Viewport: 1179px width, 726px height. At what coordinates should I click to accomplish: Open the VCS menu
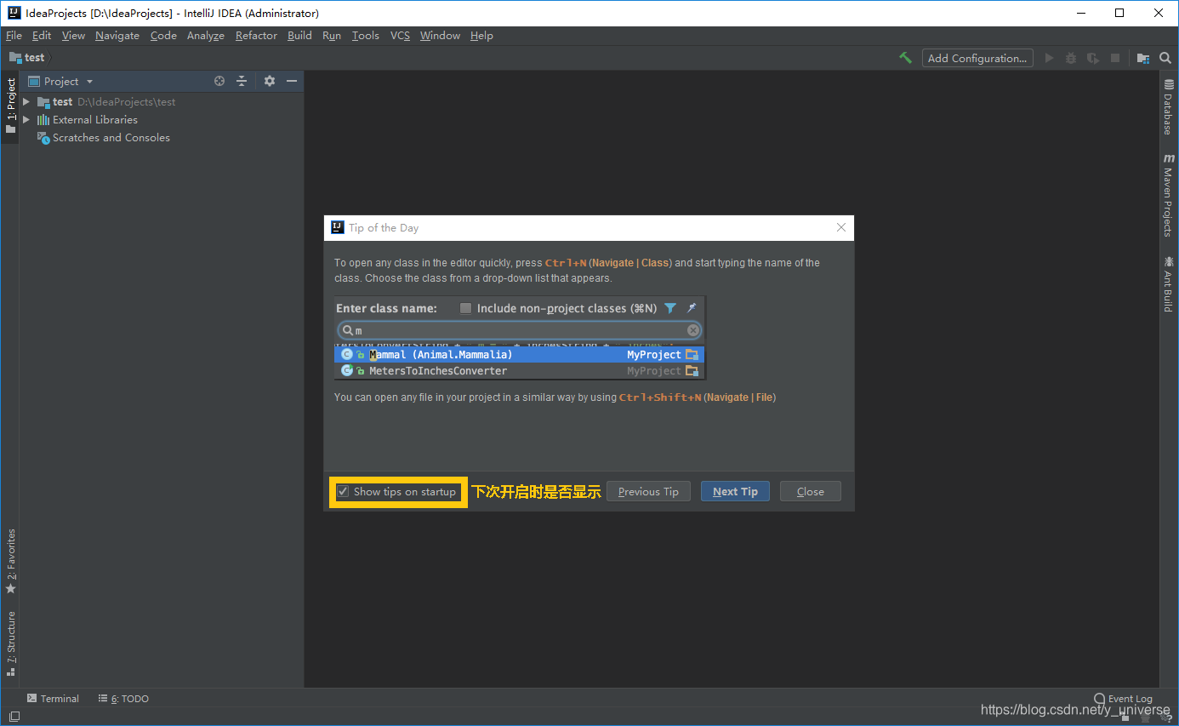[400, 36]
